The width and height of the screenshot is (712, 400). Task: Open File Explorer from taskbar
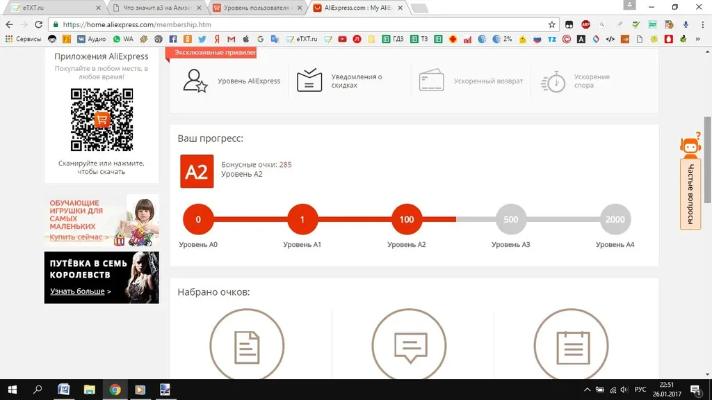90,390
